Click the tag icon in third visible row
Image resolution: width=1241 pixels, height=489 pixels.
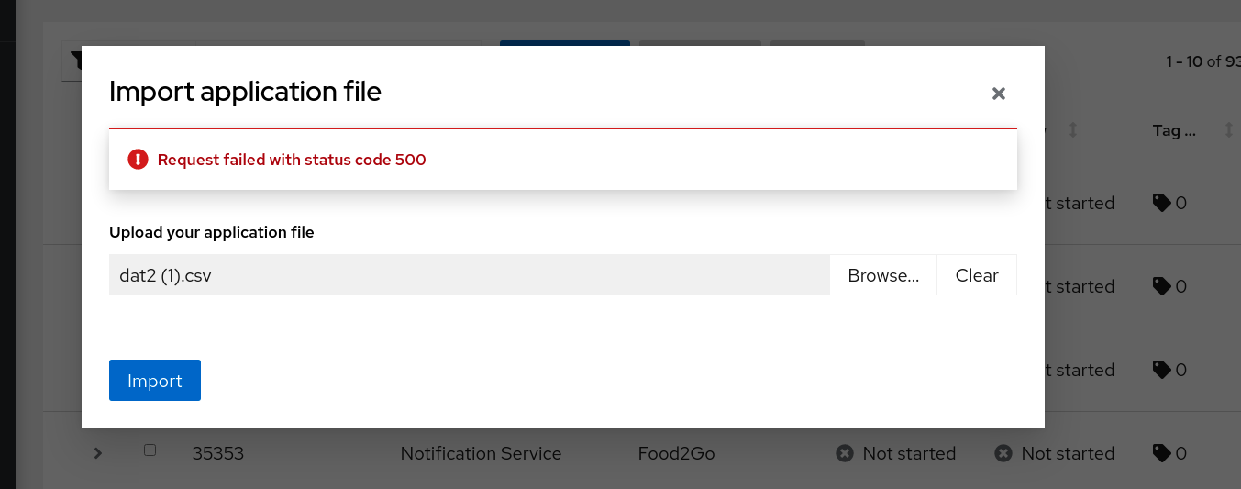click(1161, 370)
